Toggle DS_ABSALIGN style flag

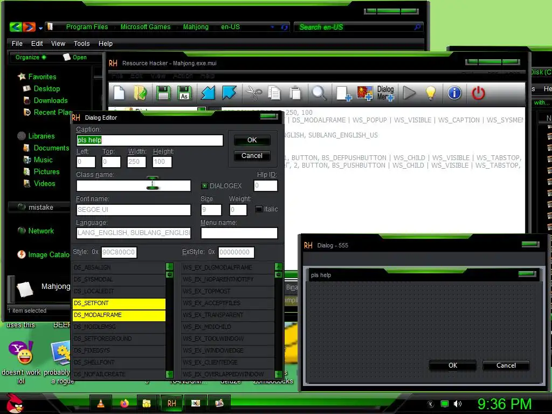[x=119, y=267]
